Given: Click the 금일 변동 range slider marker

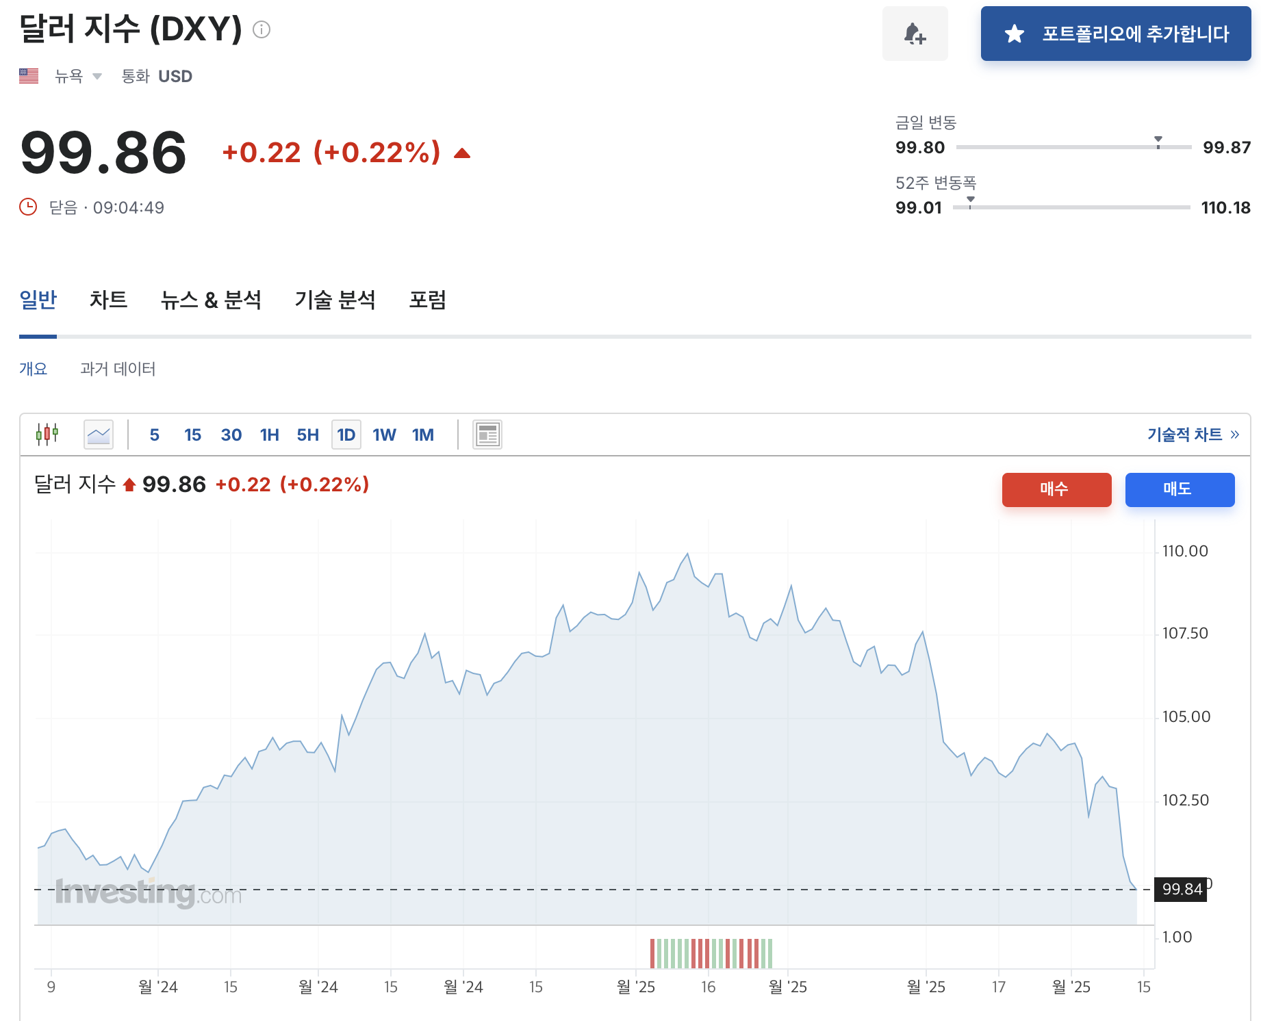Looking at the screenshot, I should pyautogui.click(x=1158, y=142).
